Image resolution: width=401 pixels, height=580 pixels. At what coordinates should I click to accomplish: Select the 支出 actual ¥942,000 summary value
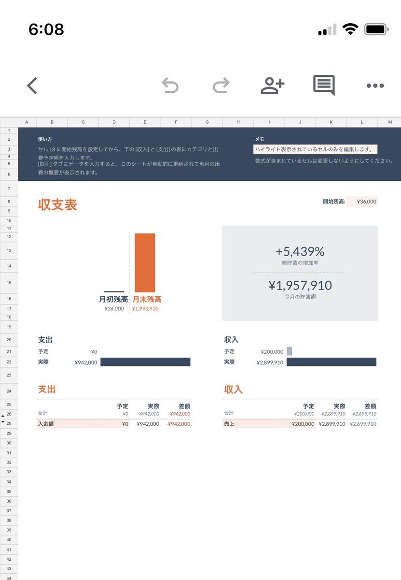(86, 362)
